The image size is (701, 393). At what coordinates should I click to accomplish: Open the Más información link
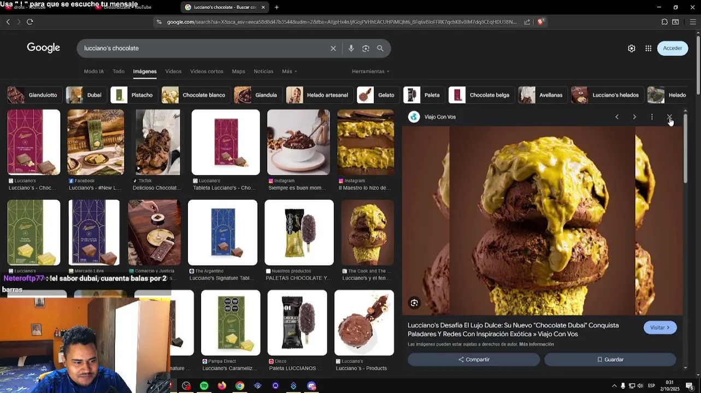[537, 344]
